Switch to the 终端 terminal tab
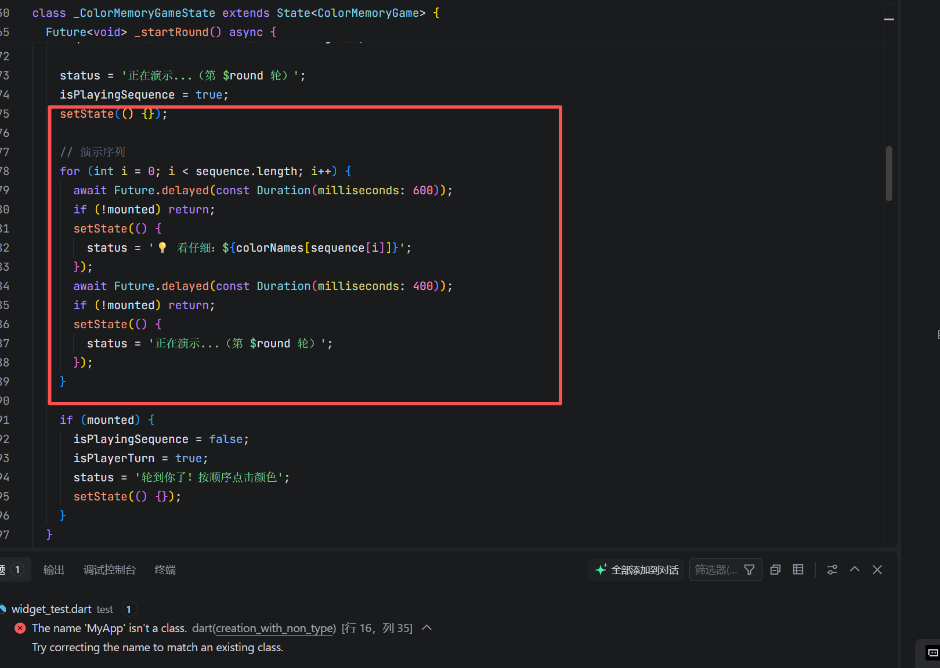Viewport: 940px width, 668px height. (x=165, y=570)
